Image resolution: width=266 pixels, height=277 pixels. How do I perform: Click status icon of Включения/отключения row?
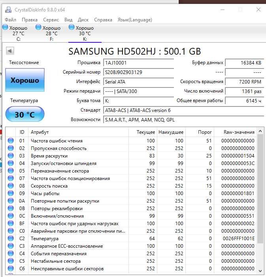click(11, 216)
